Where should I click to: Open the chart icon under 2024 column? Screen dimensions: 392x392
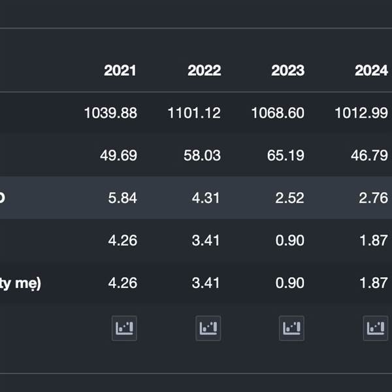pos(375,328)
